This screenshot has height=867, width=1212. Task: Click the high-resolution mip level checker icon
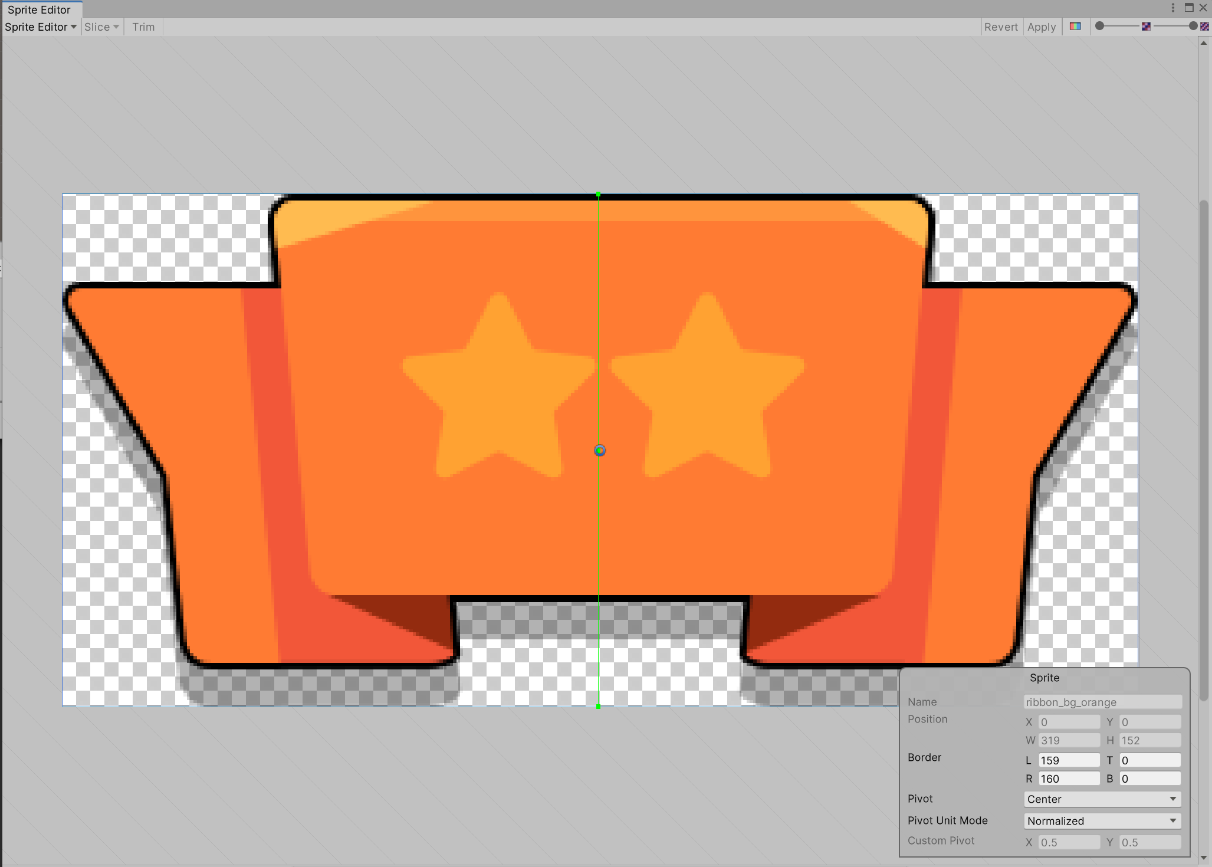click(1204, 27)
